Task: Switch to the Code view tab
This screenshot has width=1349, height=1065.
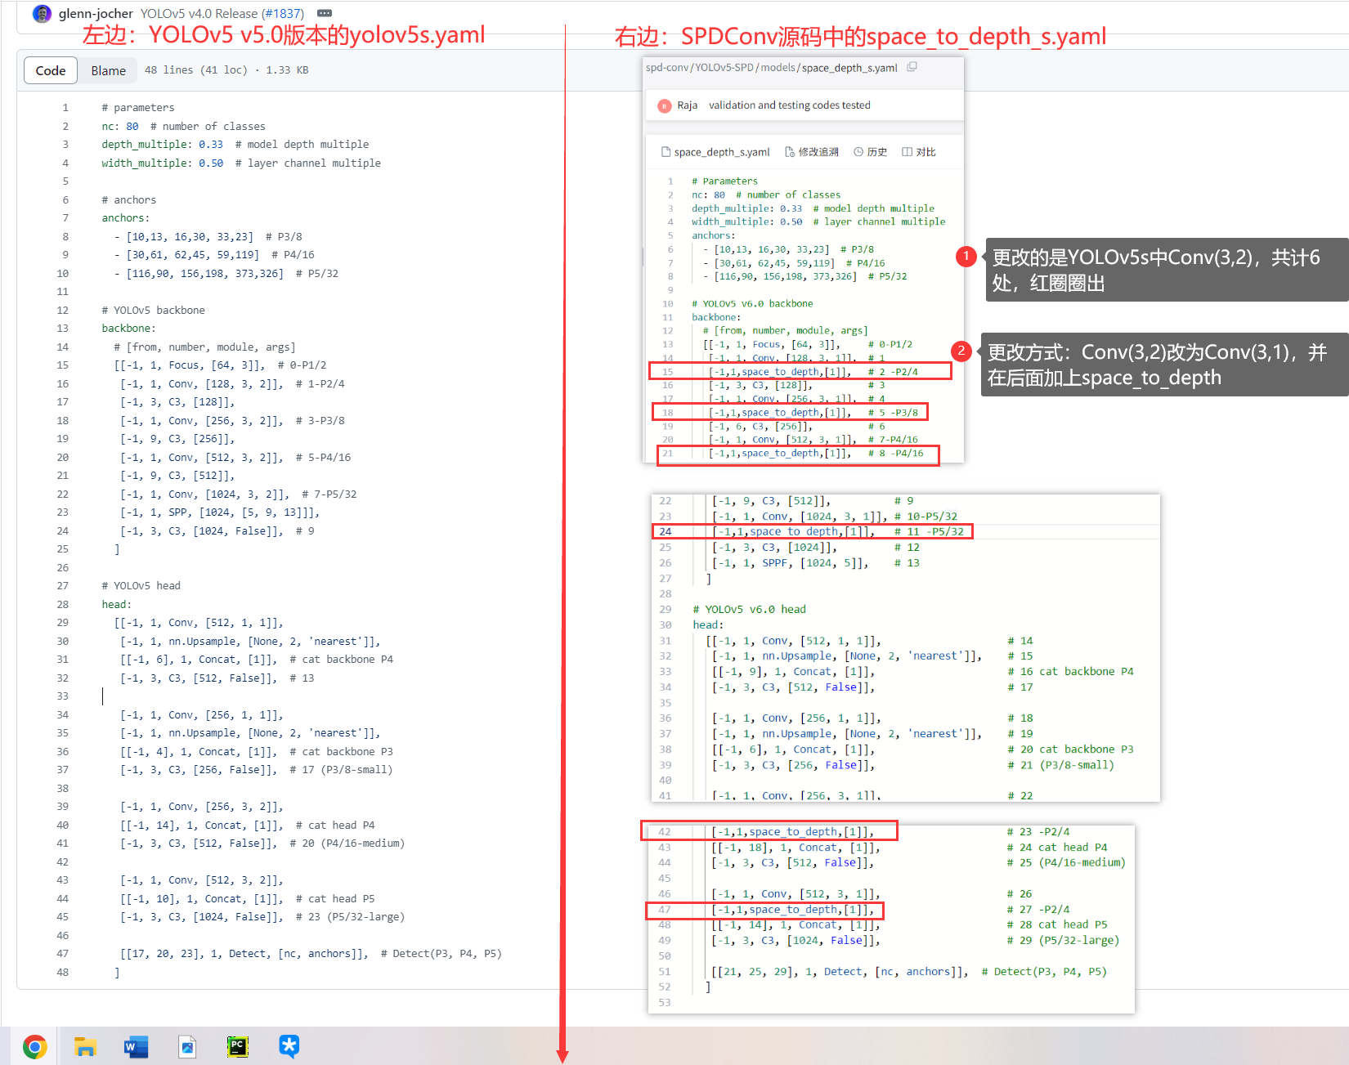Action: 51,70
